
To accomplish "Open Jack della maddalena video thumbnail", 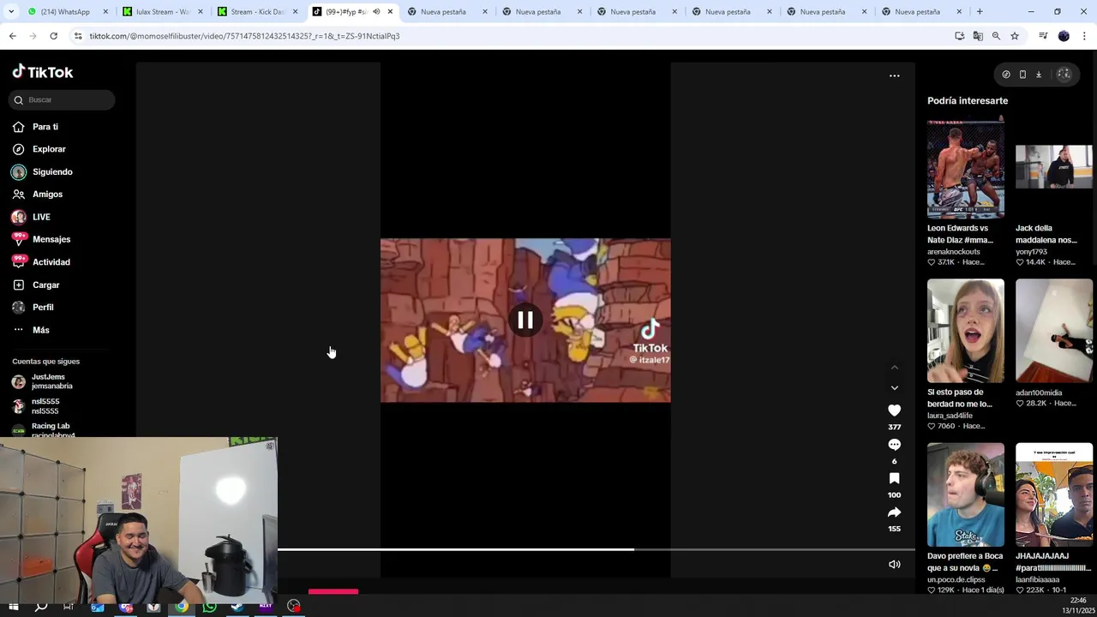I will pos(1054,168).
